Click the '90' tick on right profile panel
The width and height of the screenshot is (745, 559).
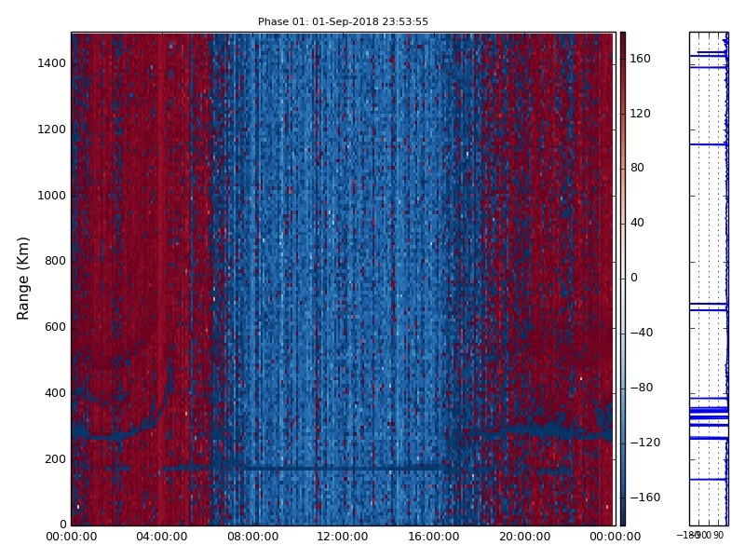[718, 536]
